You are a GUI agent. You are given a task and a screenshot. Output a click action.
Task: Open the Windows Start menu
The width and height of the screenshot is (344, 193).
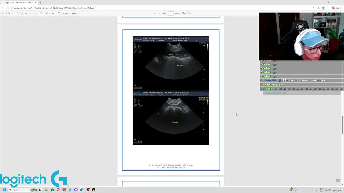click(4, 190)
